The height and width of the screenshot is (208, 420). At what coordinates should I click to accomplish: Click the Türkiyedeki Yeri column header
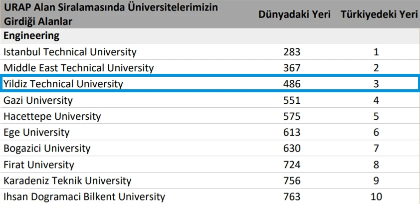[379, 14]
